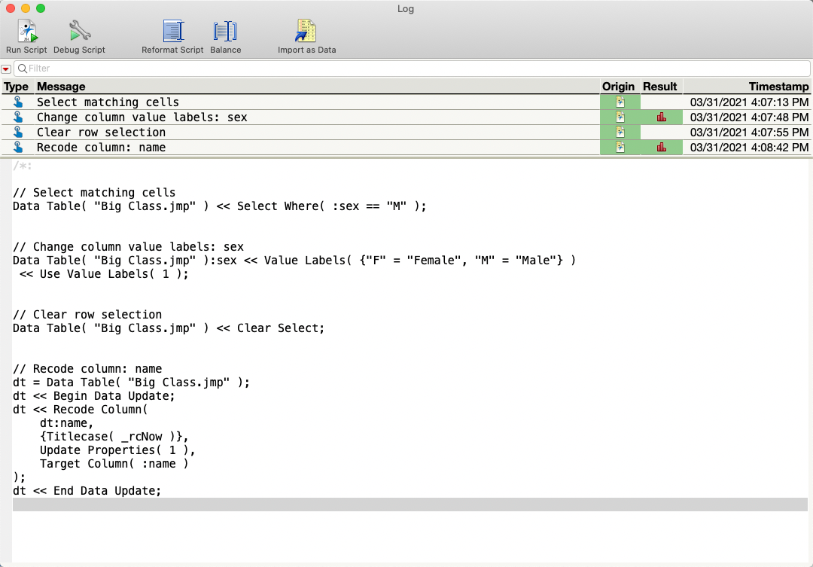
Task: Click the Type column header
Action: (17, 86)
